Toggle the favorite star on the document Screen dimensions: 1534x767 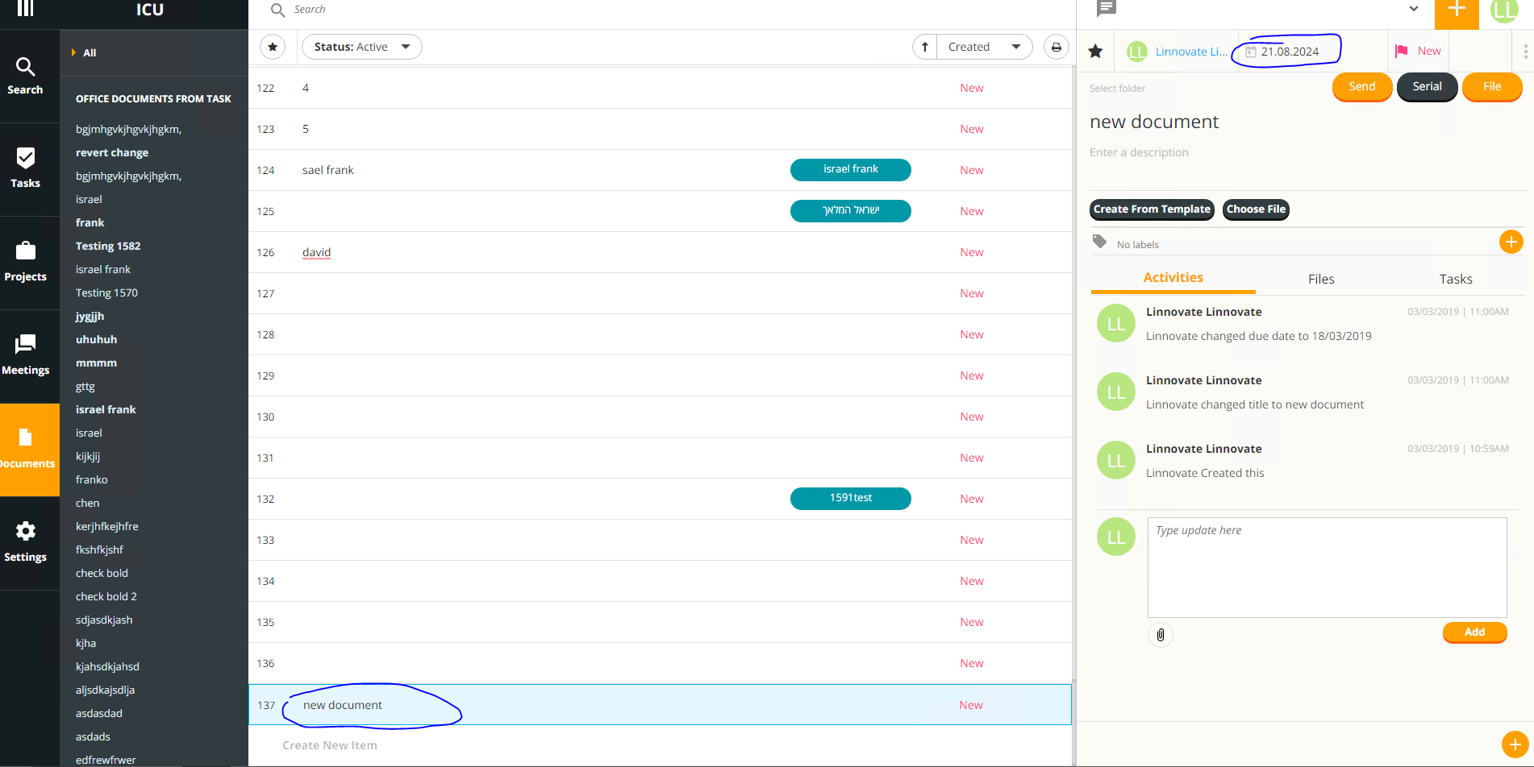(1095, 51)
